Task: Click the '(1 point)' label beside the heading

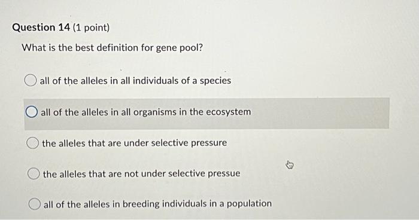Action: 91,27
